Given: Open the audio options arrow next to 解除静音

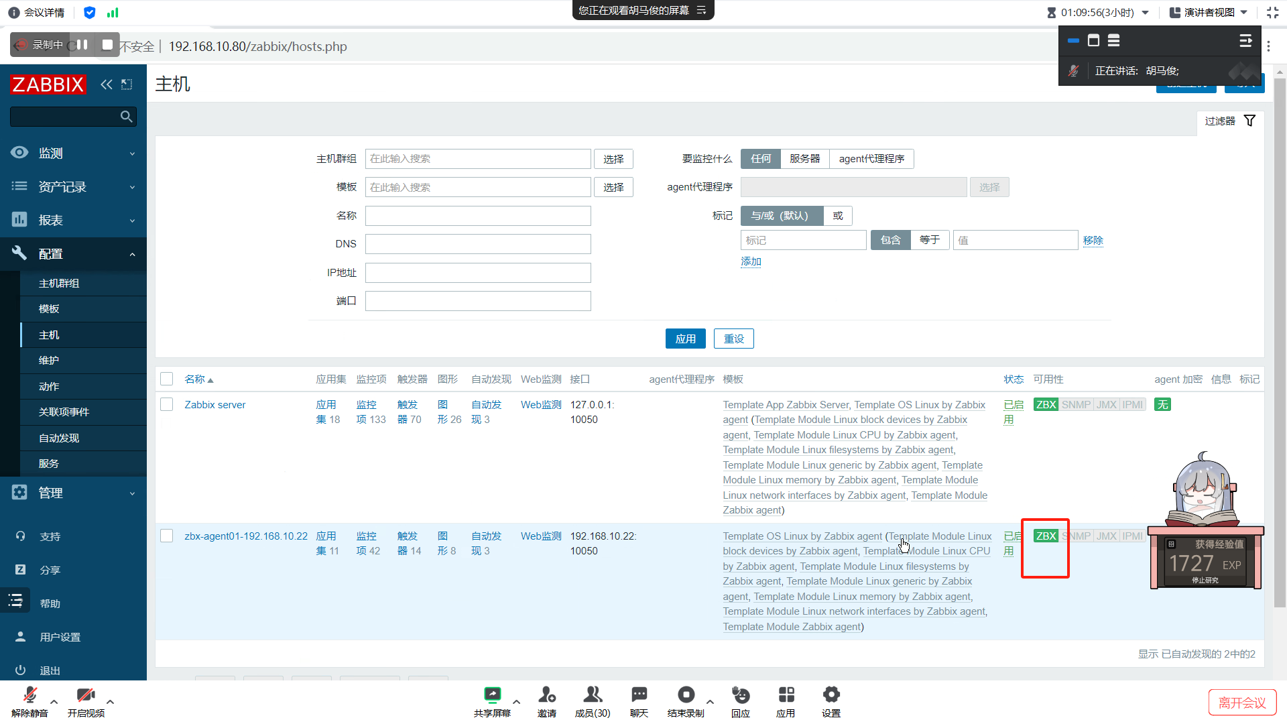Looking at the screenshot, I should coord(54,702).
